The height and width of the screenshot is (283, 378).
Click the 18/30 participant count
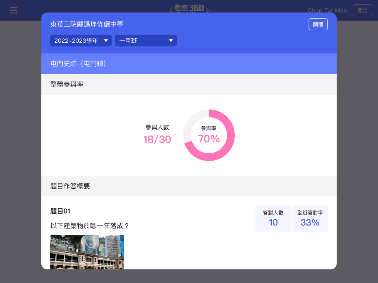click(x=157, y=139)
